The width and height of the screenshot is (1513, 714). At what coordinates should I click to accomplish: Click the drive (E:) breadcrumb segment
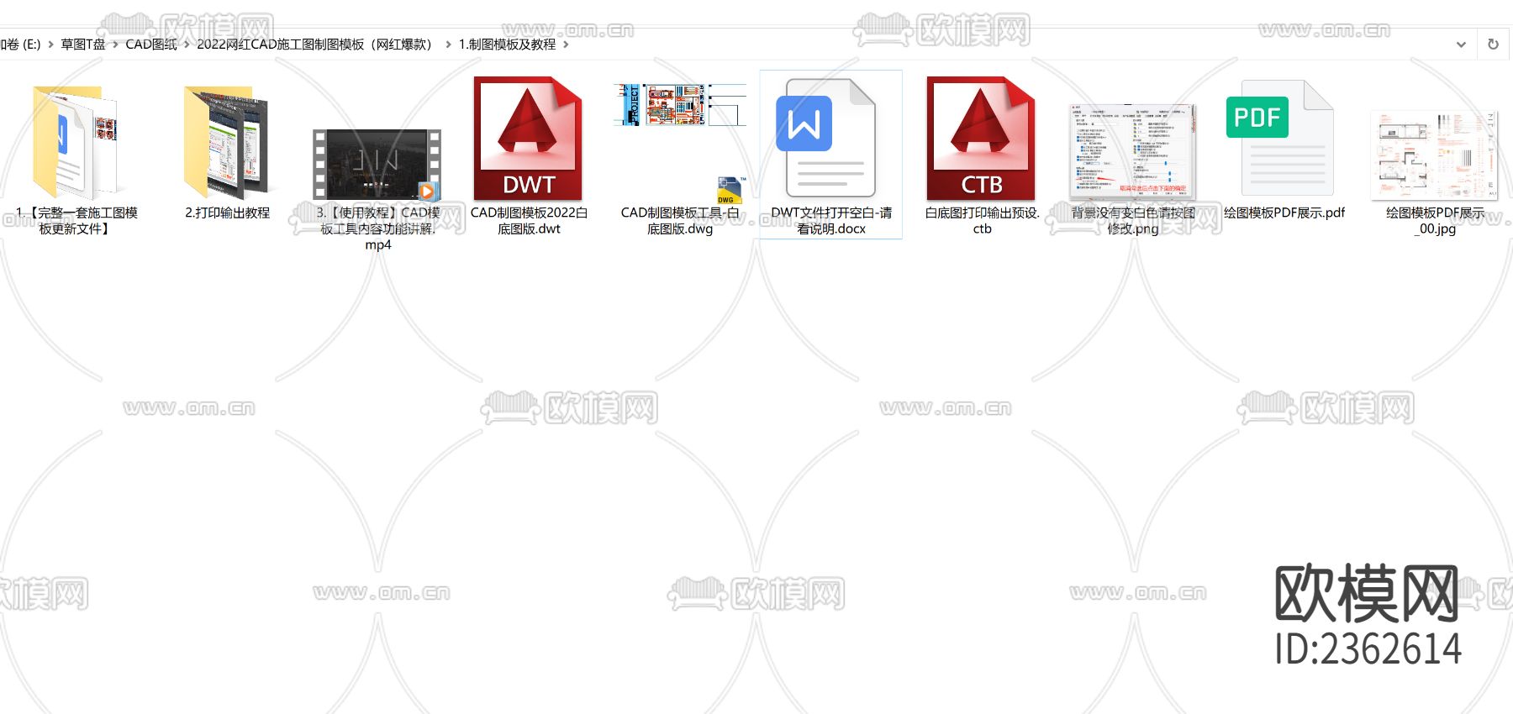(x=21, y=45)
